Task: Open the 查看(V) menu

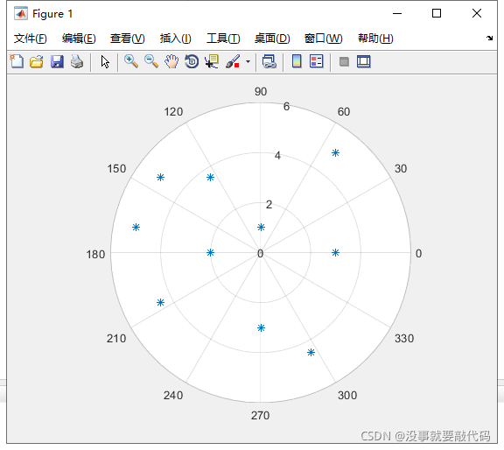Action: click(127, 39)
